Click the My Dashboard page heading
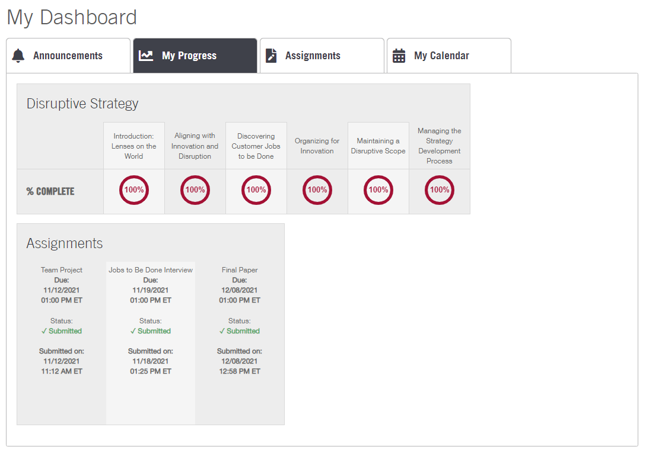 (x=71, y=17)
